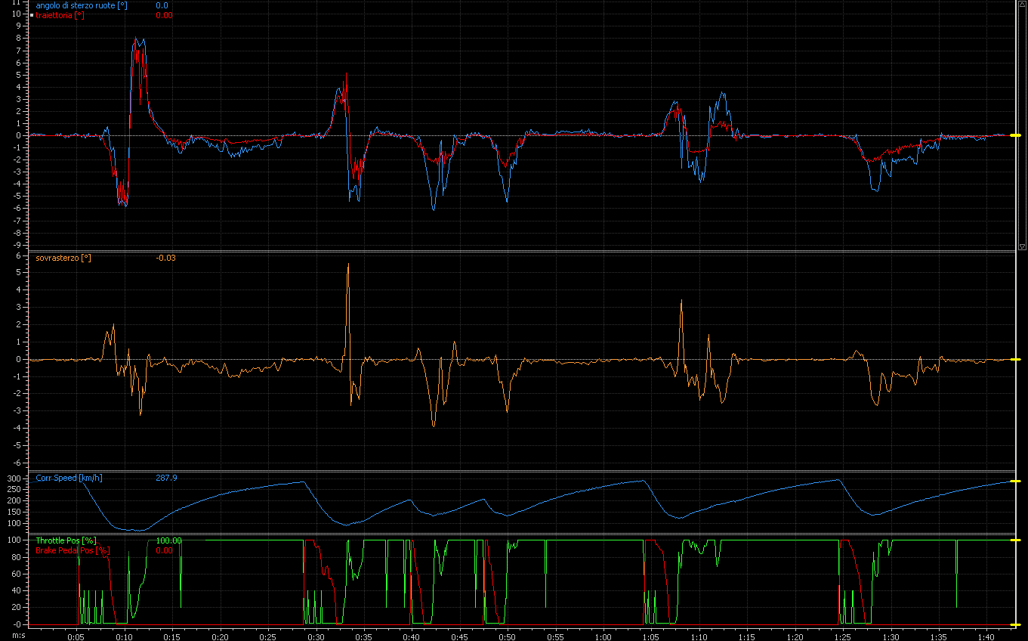The width and height of the screenshot is (1028, 641).
Task: Click the selection marker beside 'traiettoria'
Action: pyautogui.click(x=32, y=15)
